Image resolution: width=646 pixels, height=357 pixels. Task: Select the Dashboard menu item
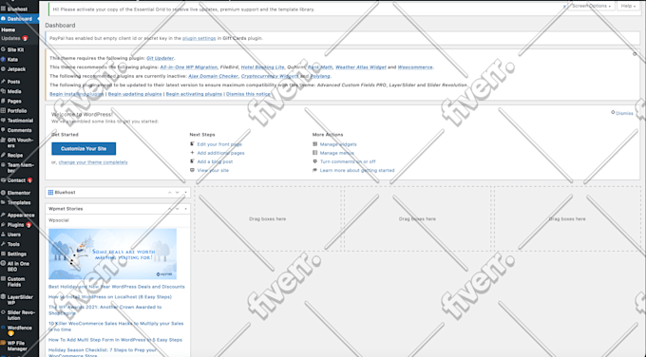19,19
